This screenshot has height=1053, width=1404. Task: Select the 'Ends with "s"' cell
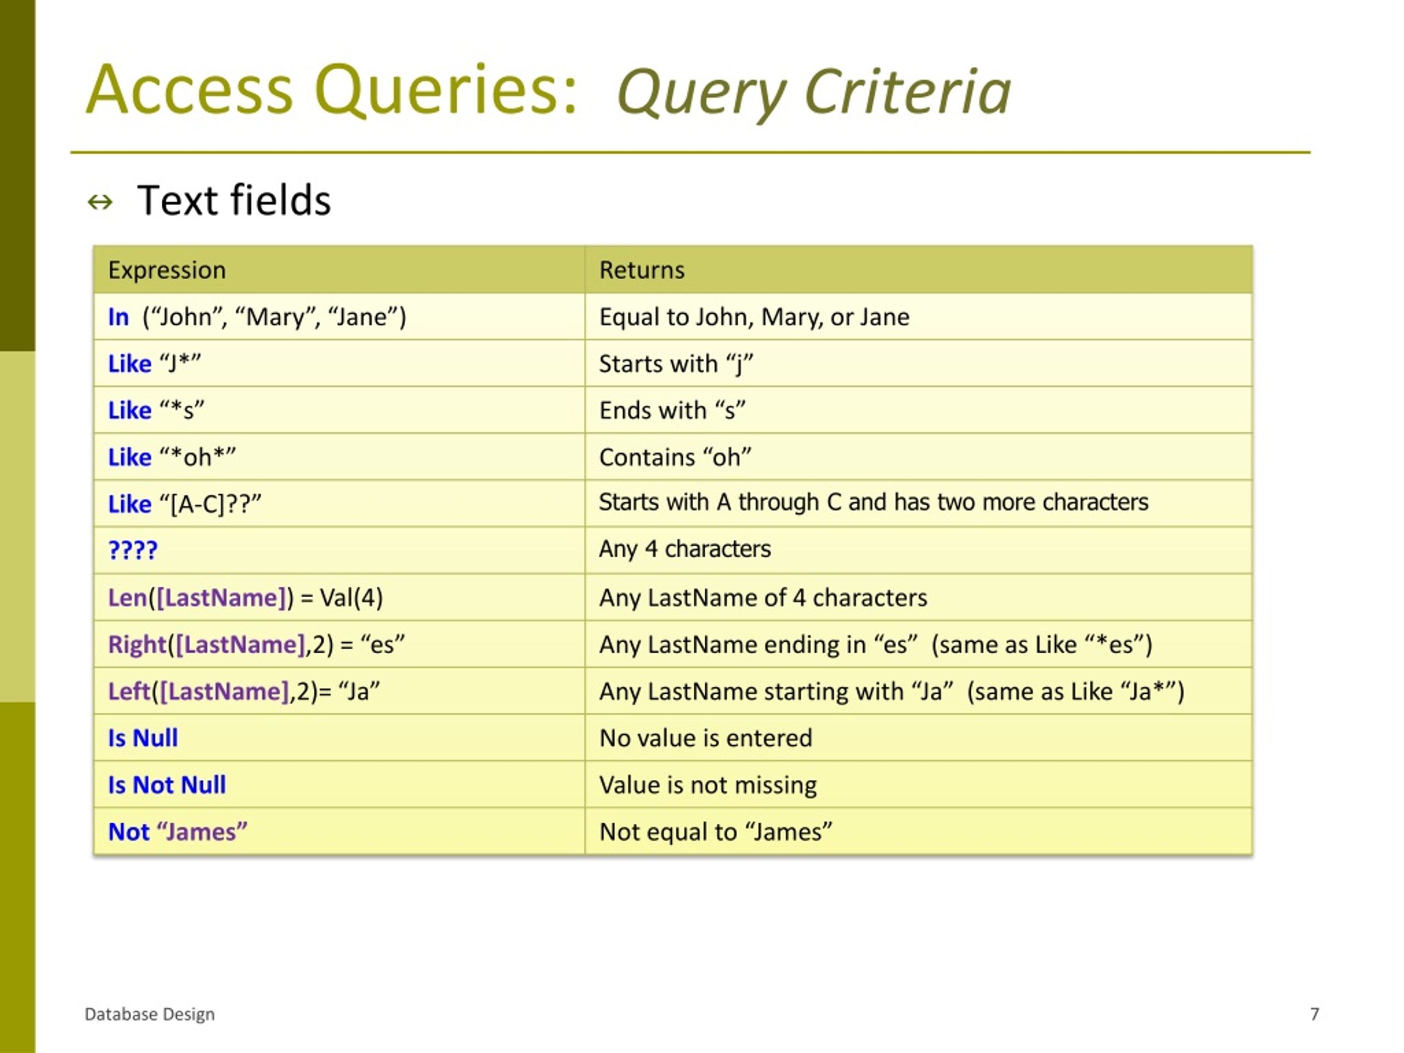point(919,410)
